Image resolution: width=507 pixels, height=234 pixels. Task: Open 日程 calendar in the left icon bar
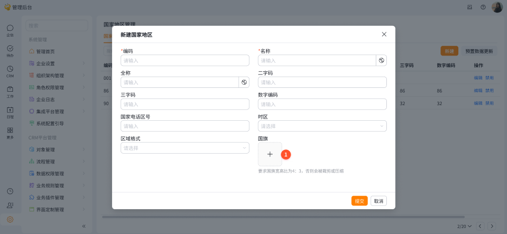tap(10, 112)
